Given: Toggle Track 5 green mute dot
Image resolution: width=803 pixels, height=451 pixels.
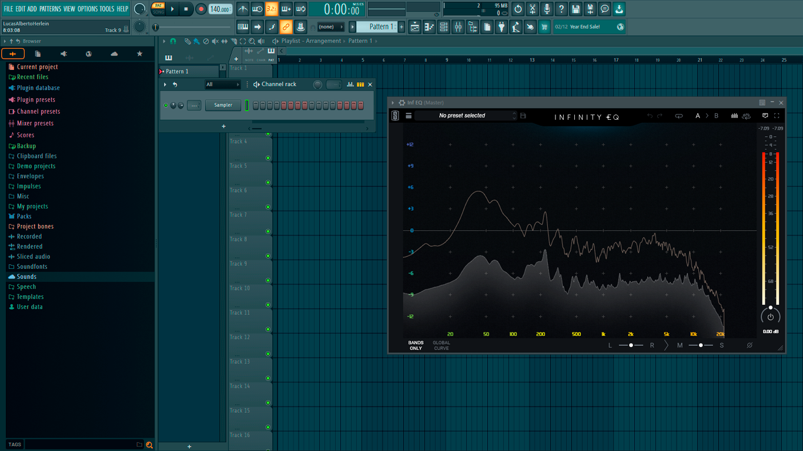Looking at the screenshot, I should point(268,183).
